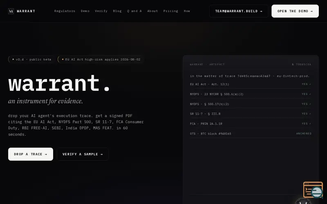Open the Blog page
The width and height of the screenshot is (327, 204).
[117, 11]
